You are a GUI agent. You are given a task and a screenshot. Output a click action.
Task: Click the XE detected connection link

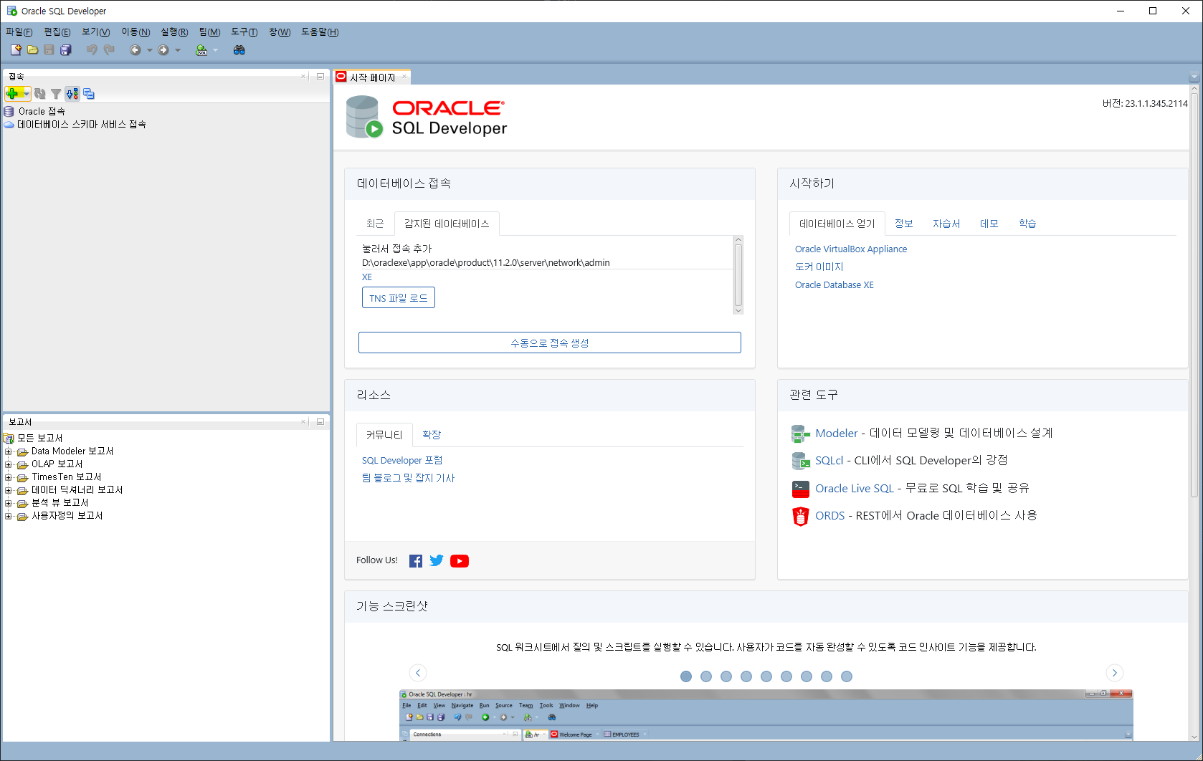[x=367, y=277]
